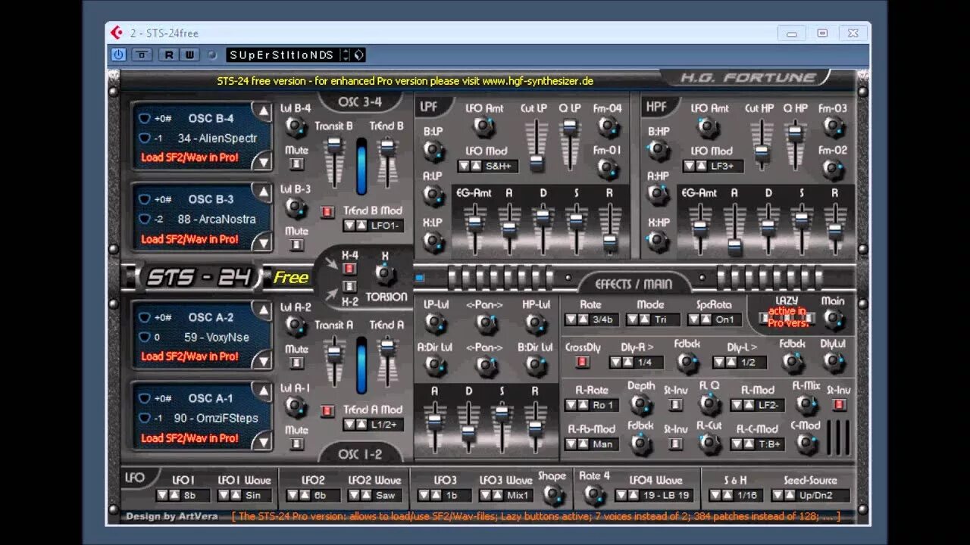The image size is (970, 545).
Task: Click OSC B-4 up arrow
Action: point(263,112)
